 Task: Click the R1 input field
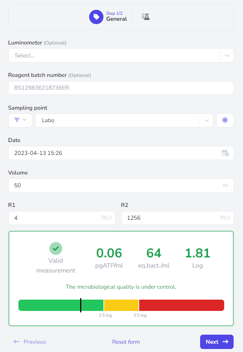(62, 218)
